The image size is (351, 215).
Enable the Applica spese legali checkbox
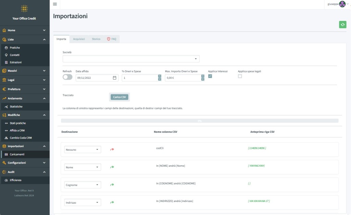click(240, 76)
